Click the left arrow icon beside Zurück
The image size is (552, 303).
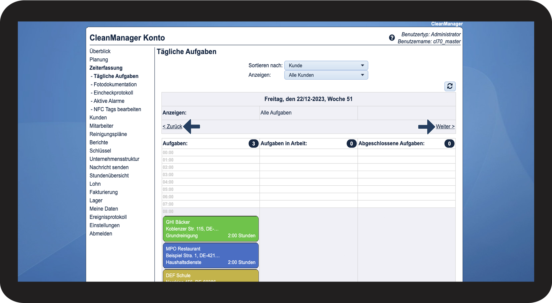tap(192, 126)
